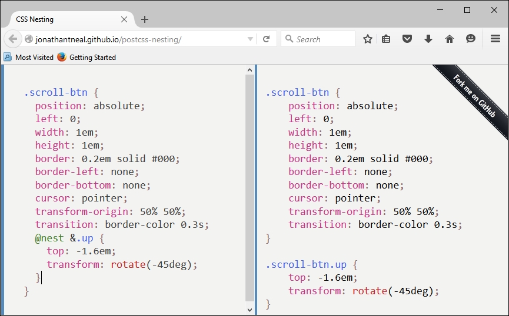
Task: Bookmark this page with the star icon
Action: click(x=368, y=39)
